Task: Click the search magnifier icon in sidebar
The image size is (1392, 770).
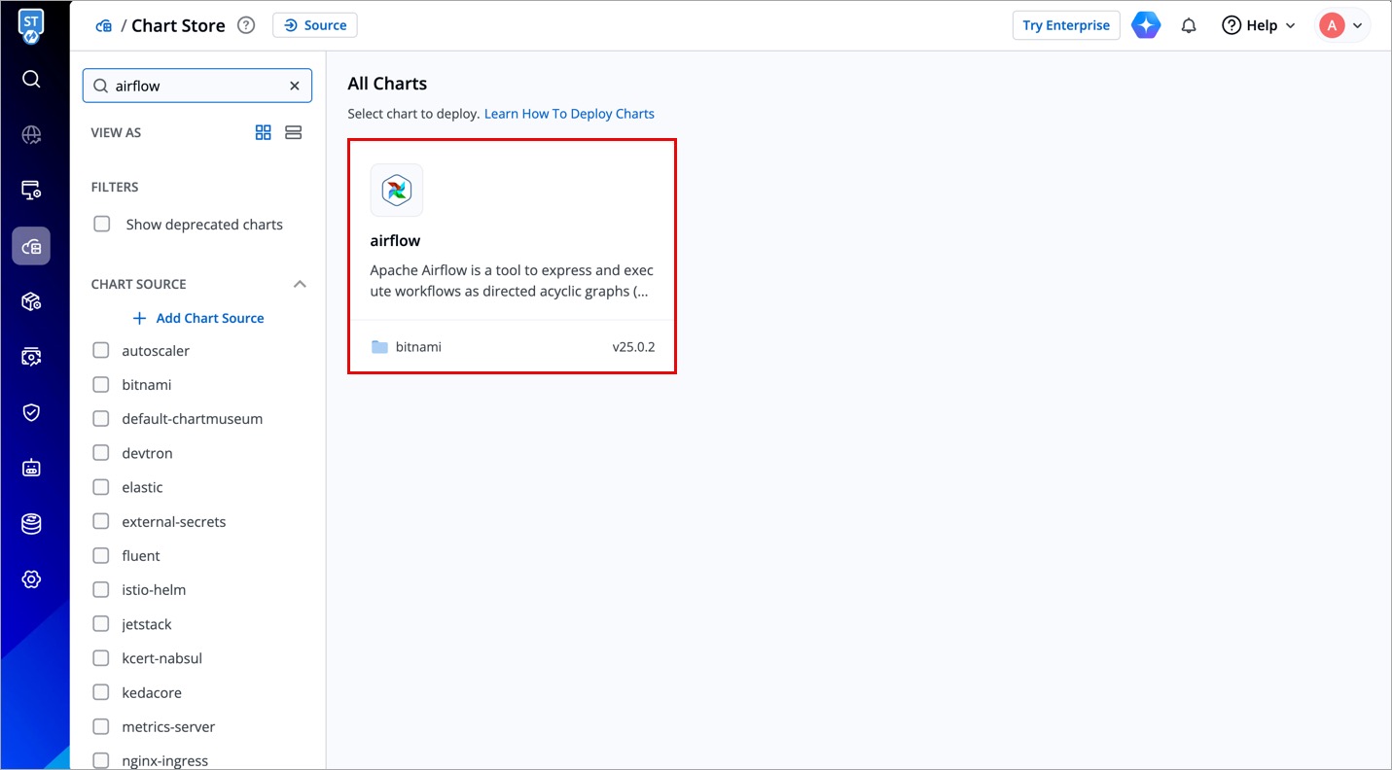Action: point(31,79)
